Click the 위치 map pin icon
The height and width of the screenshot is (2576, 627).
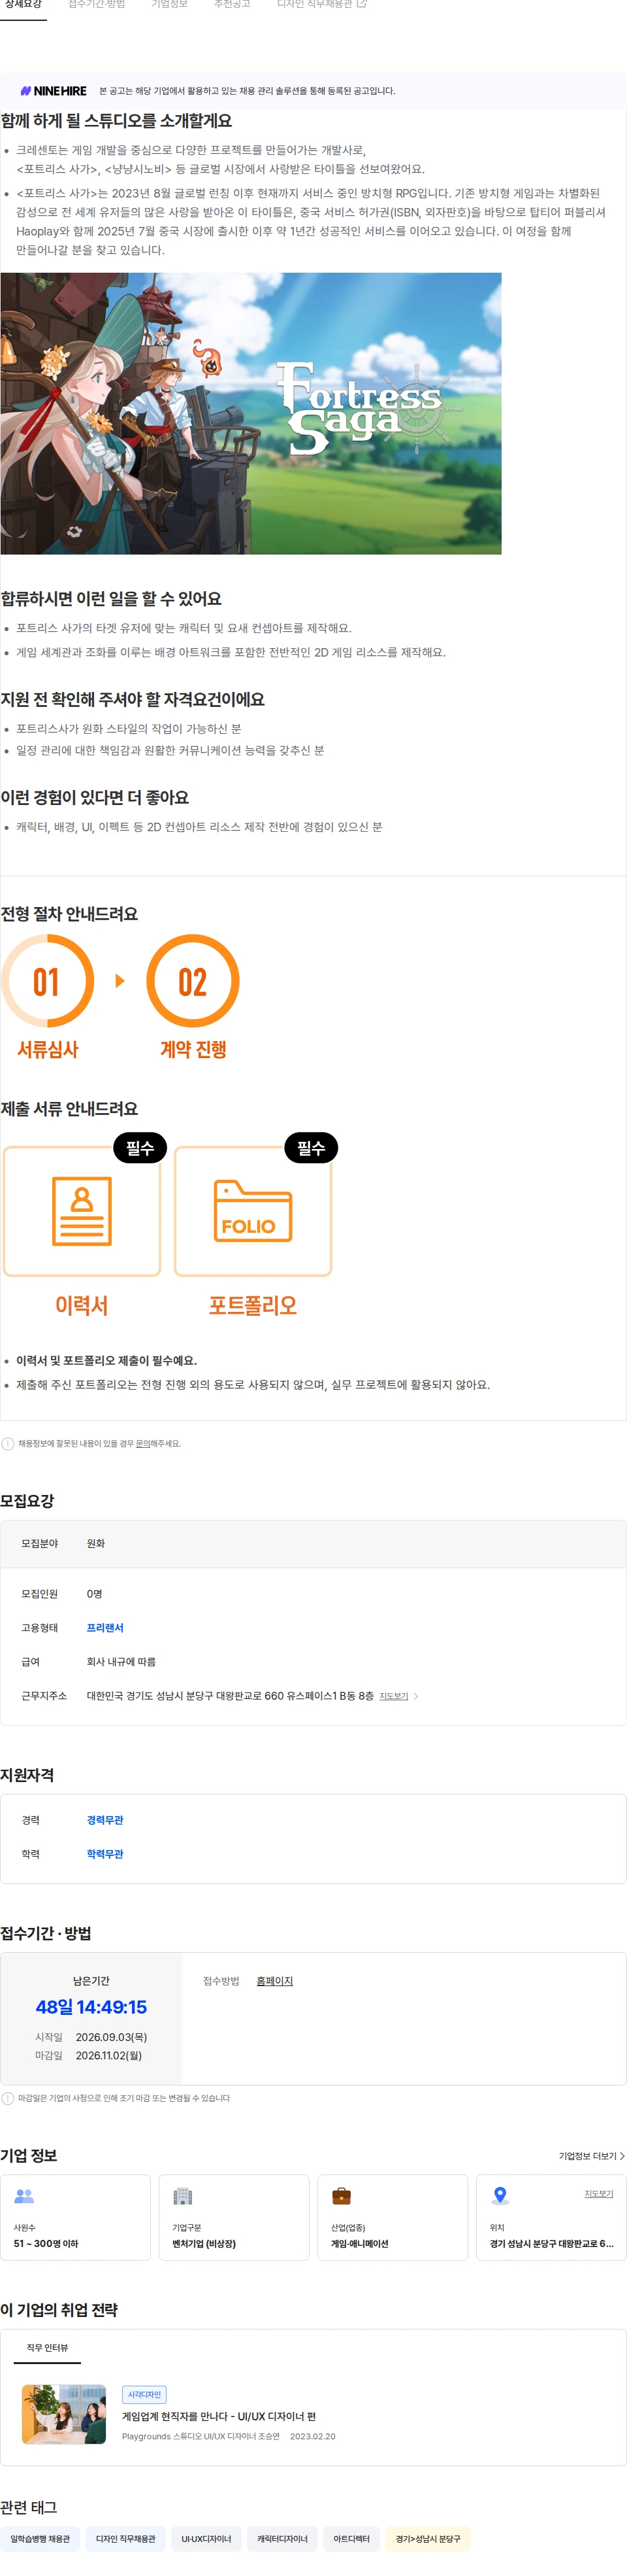click(500, 2196)
